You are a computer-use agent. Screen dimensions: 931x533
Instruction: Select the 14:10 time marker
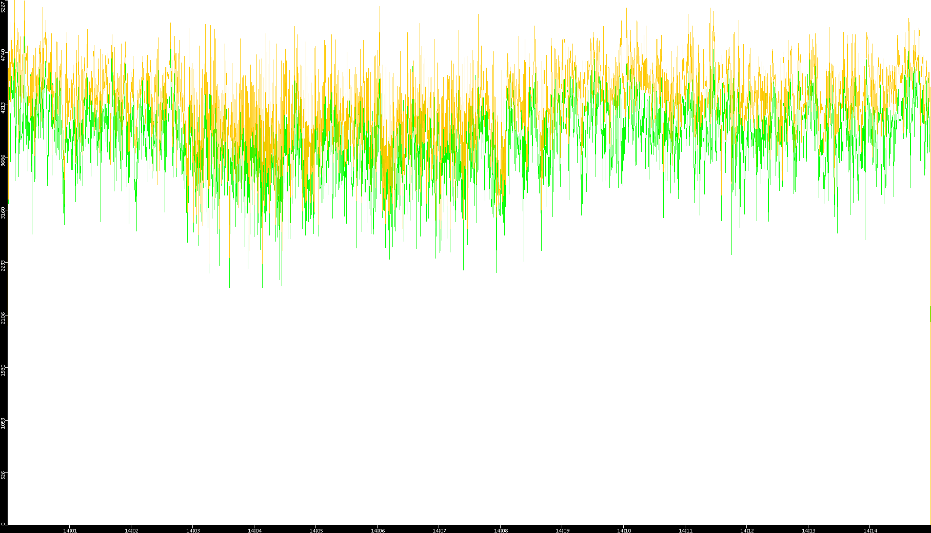point(624,530)
